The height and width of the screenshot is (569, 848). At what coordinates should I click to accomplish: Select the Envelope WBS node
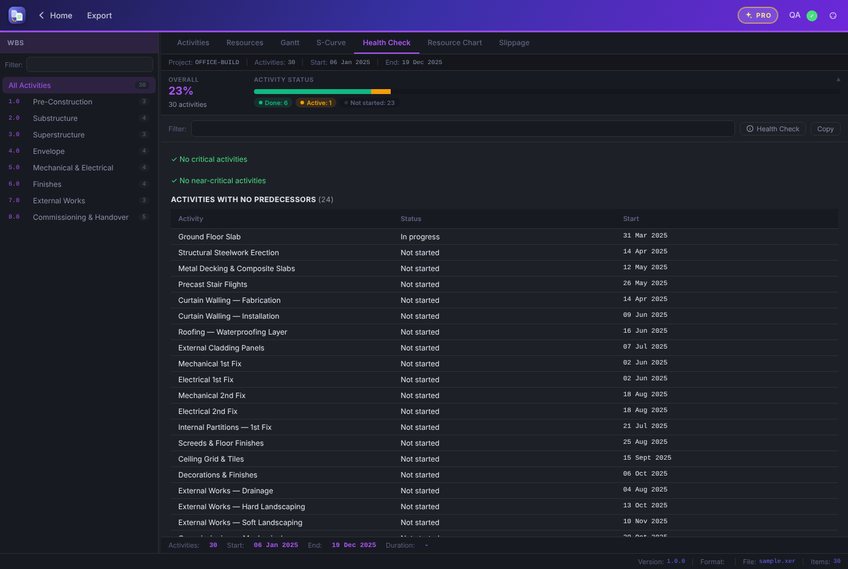click(x=79, y=151)
